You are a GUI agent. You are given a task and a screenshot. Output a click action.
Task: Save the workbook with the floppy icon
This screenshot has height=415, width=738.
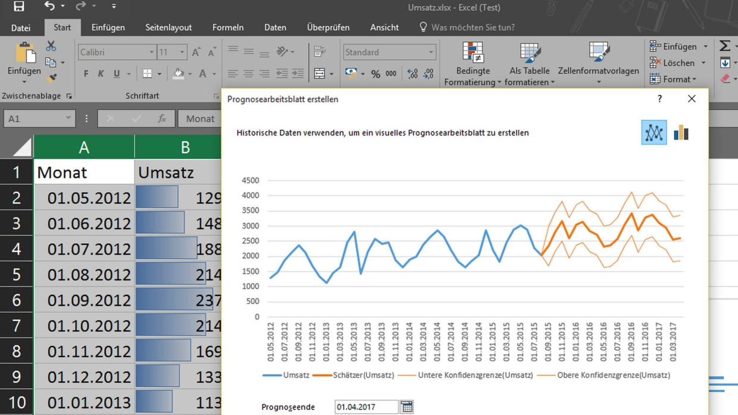click(18, 7)
